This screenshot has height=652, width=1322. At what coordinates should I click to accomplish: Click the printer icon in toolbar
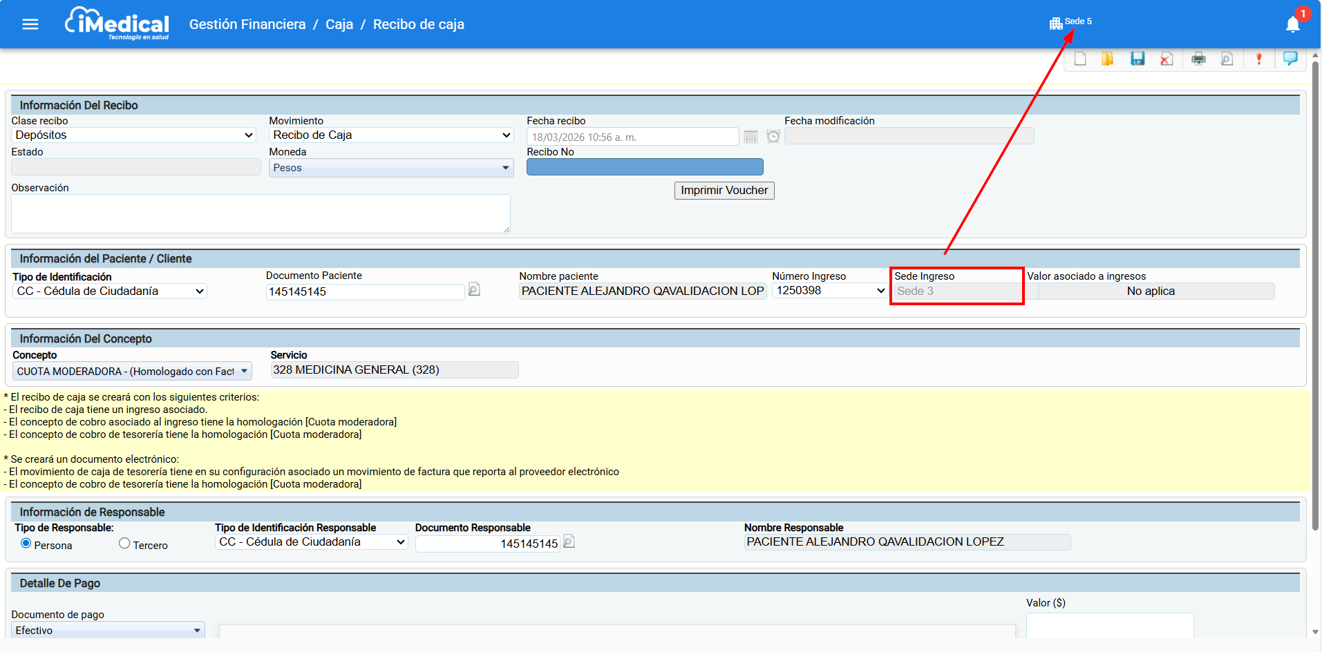click(x=1198, y=59)
